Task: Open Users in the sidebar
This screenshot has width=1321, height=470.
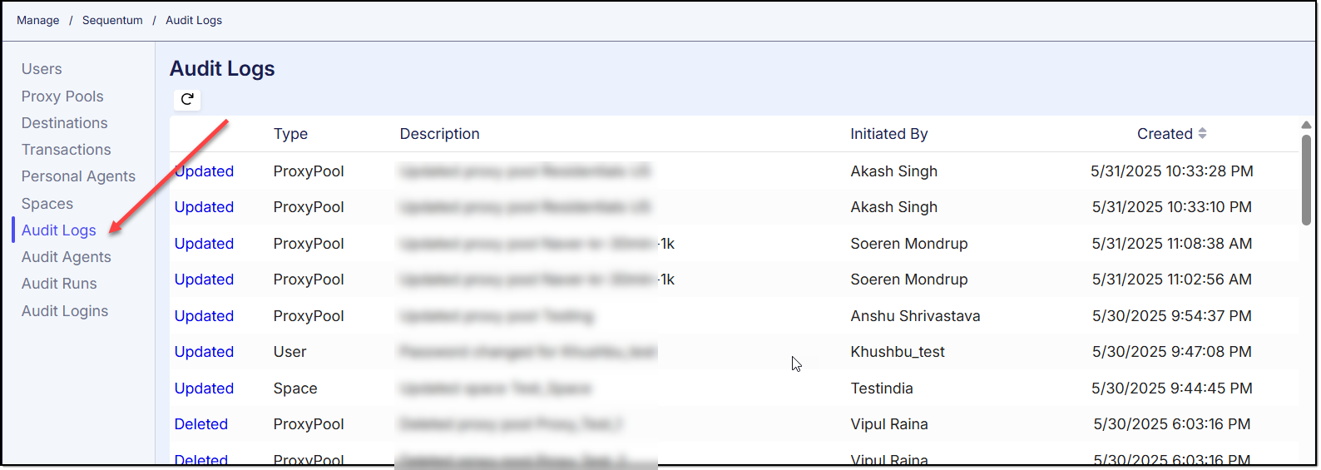Action: point(42,69)
